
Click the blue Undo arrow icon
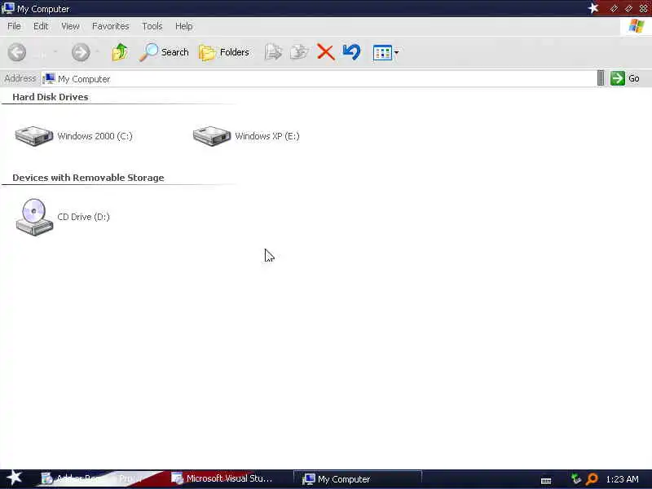click(351, 52)
